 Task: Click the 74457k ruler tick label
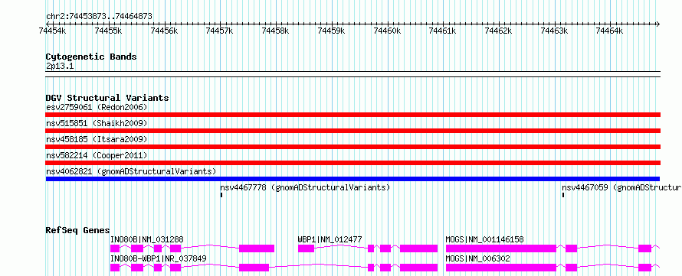tap(220, 31)
